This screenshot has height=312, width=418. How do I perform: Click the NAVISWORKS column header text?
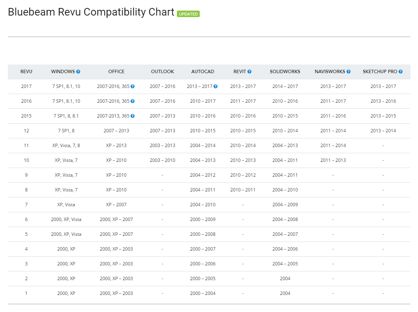coord(330,72)
